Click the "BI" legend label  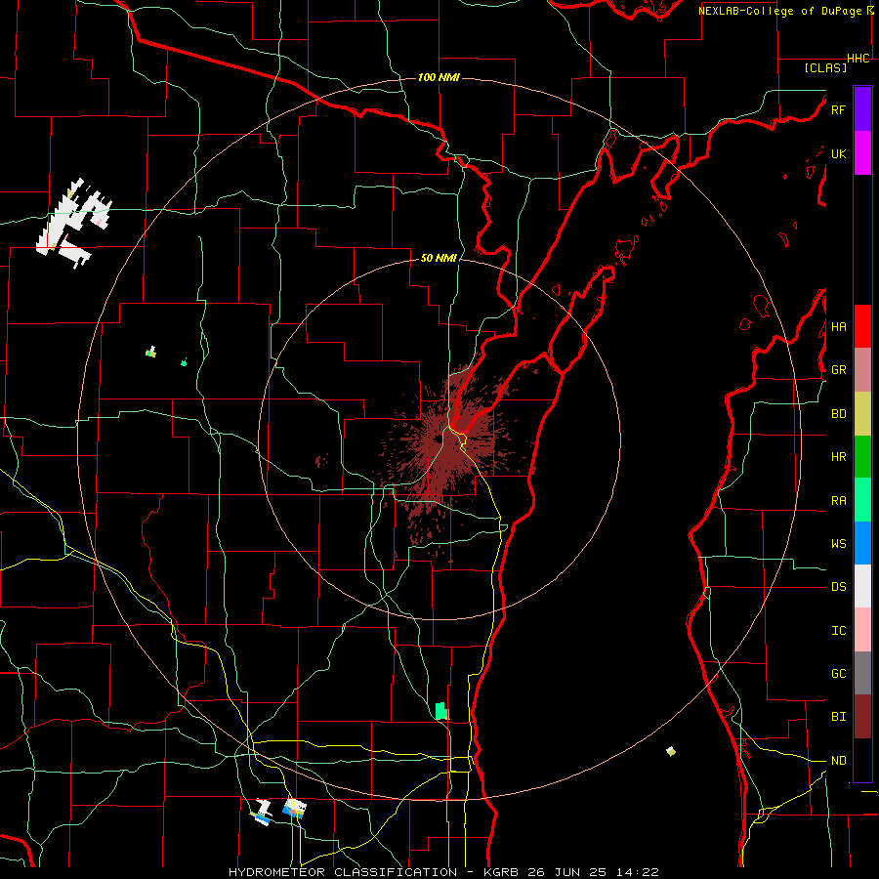point(838,717)
